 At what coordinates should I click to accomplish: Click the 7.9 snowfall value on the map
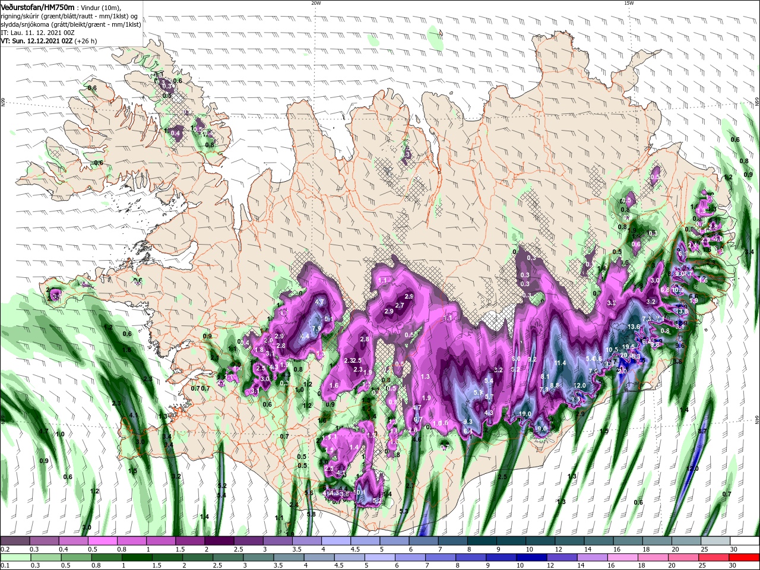(x=316, y=328)
